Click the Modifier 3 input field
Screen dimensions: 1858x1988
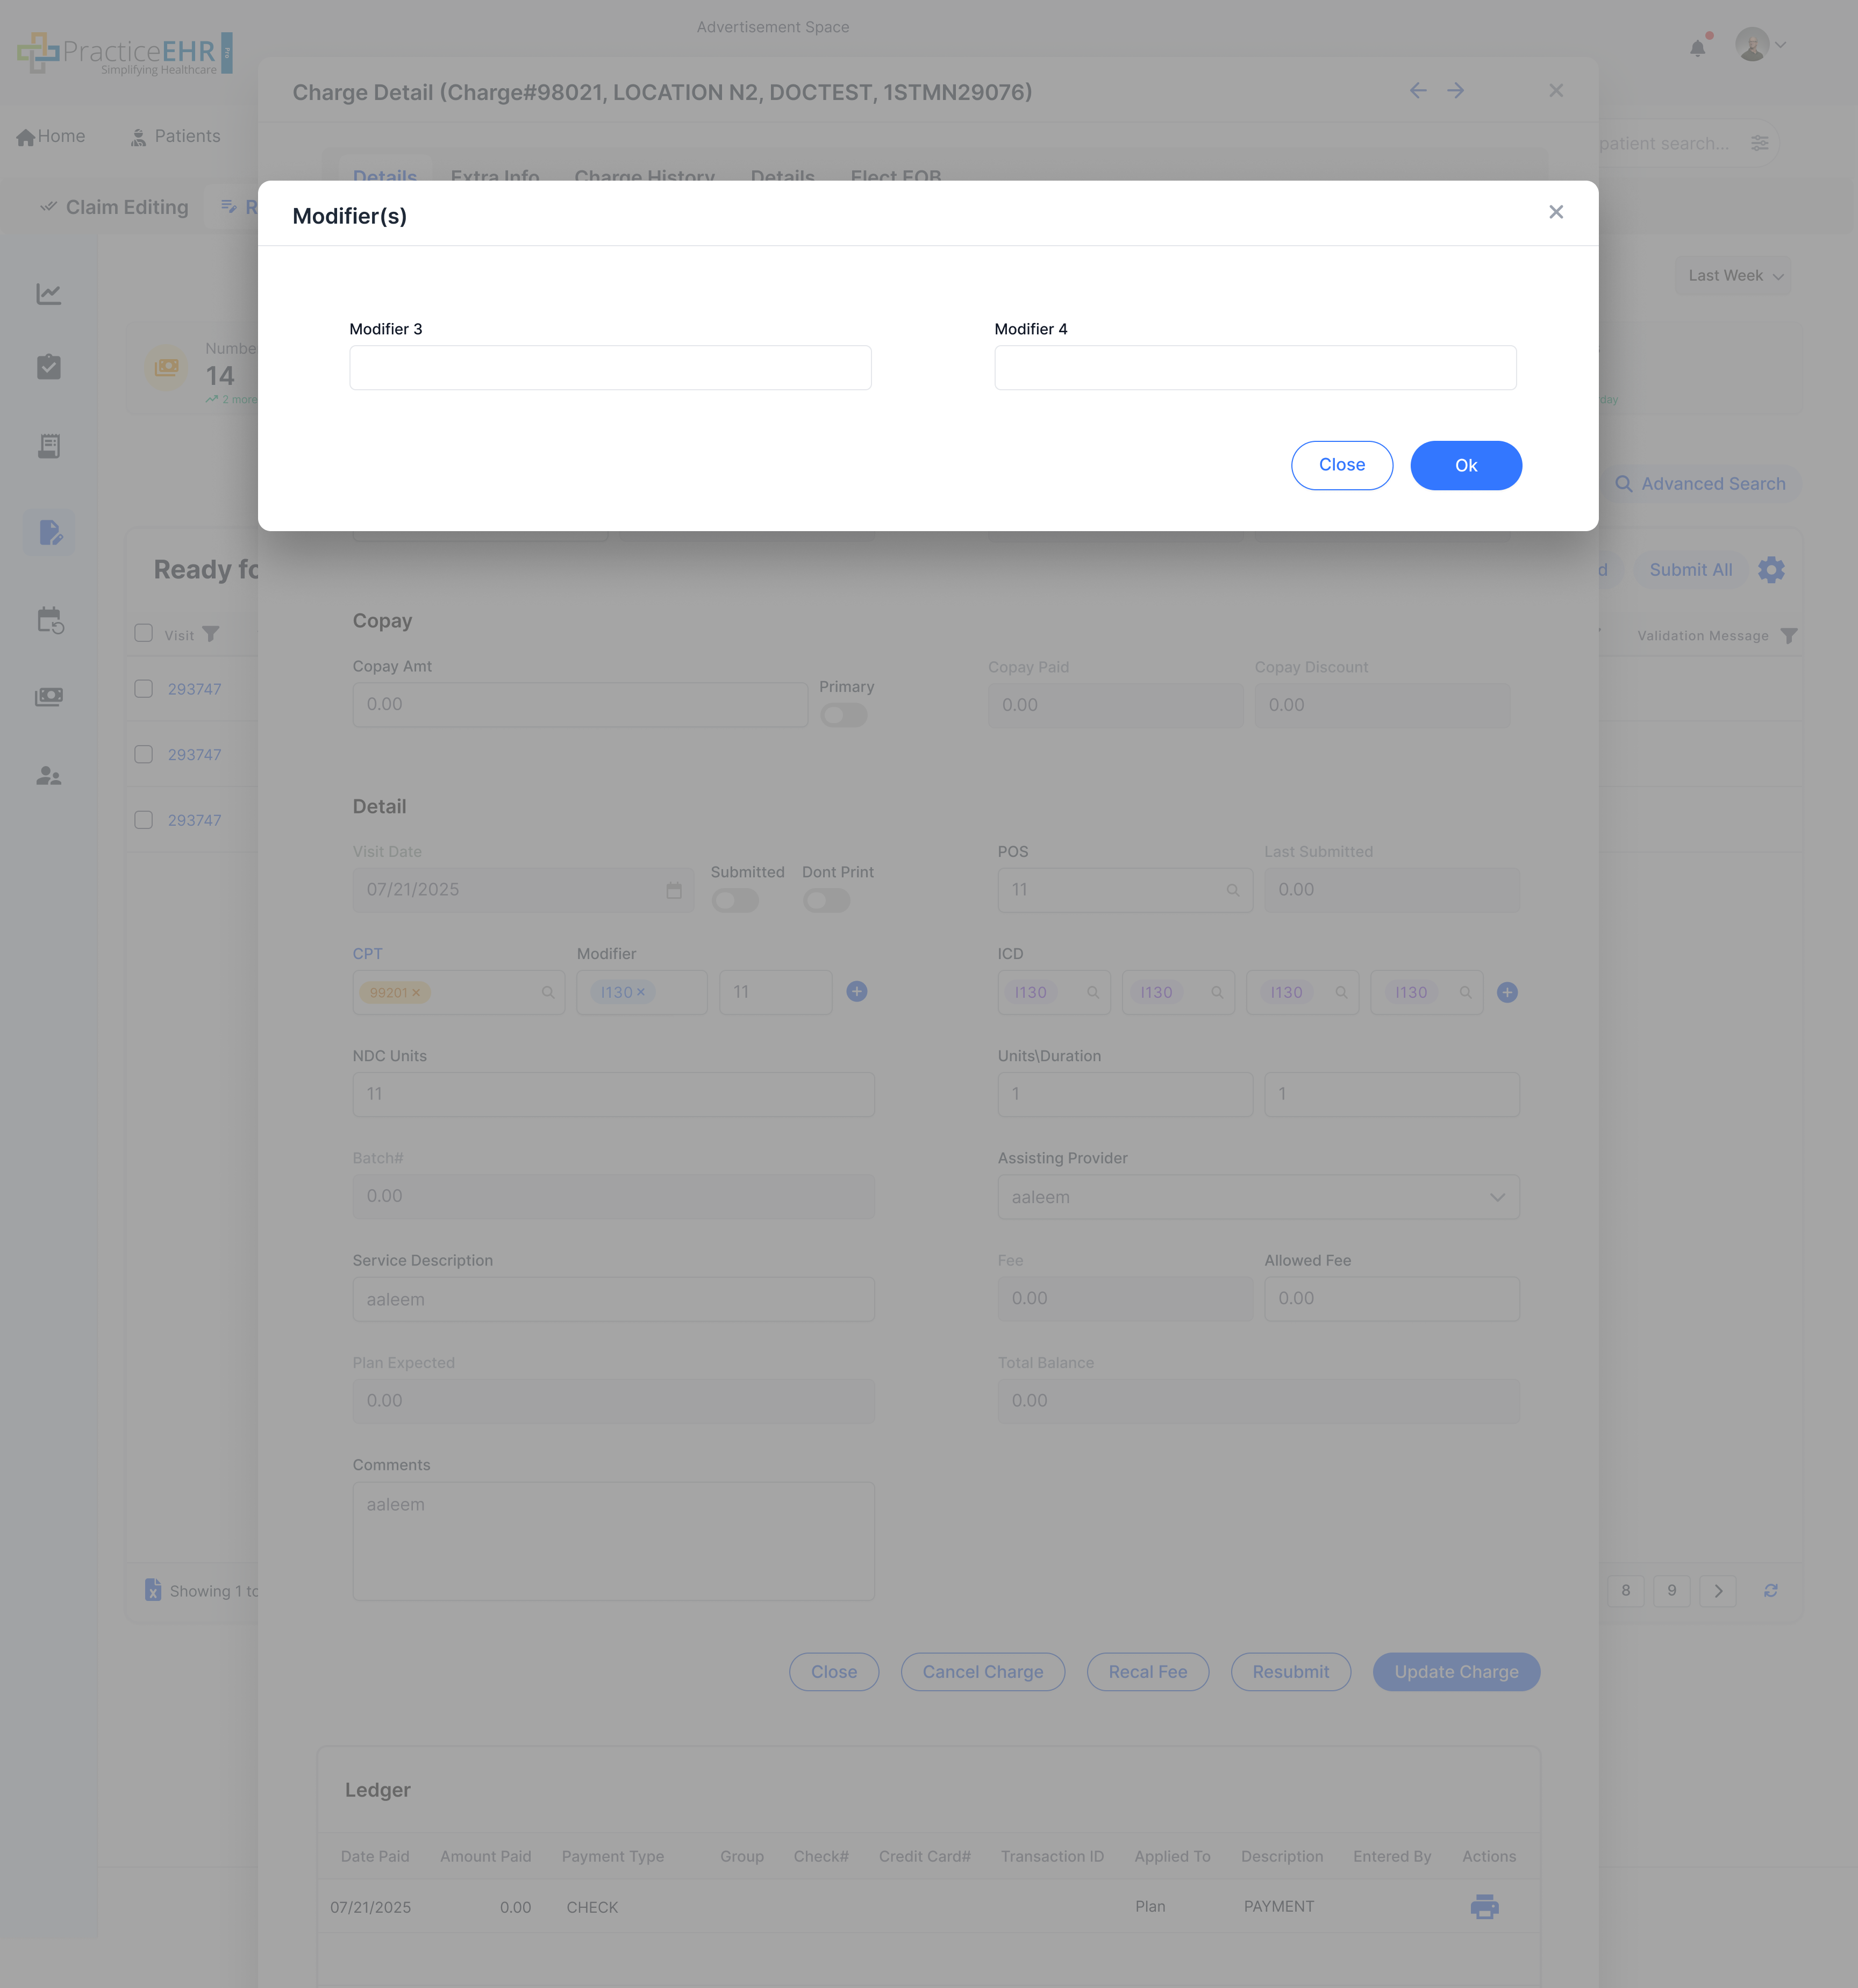pos(610,368)
